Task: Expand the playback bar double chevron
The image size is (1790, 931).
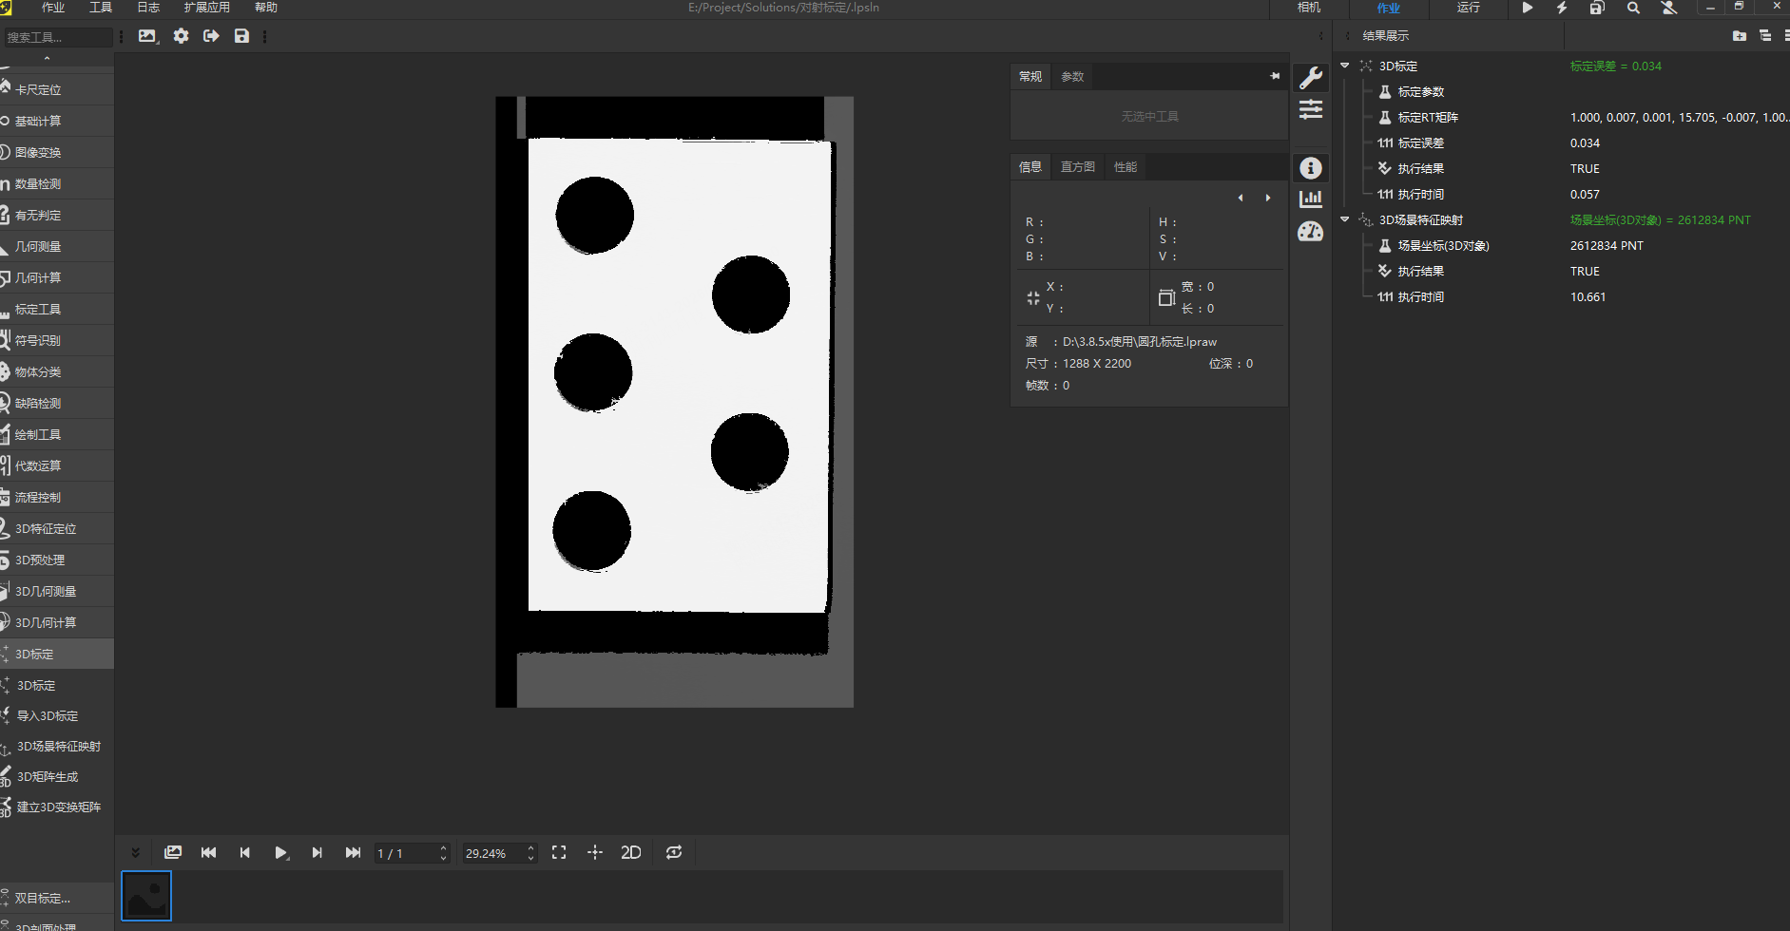Action: (x=135, y=852)
